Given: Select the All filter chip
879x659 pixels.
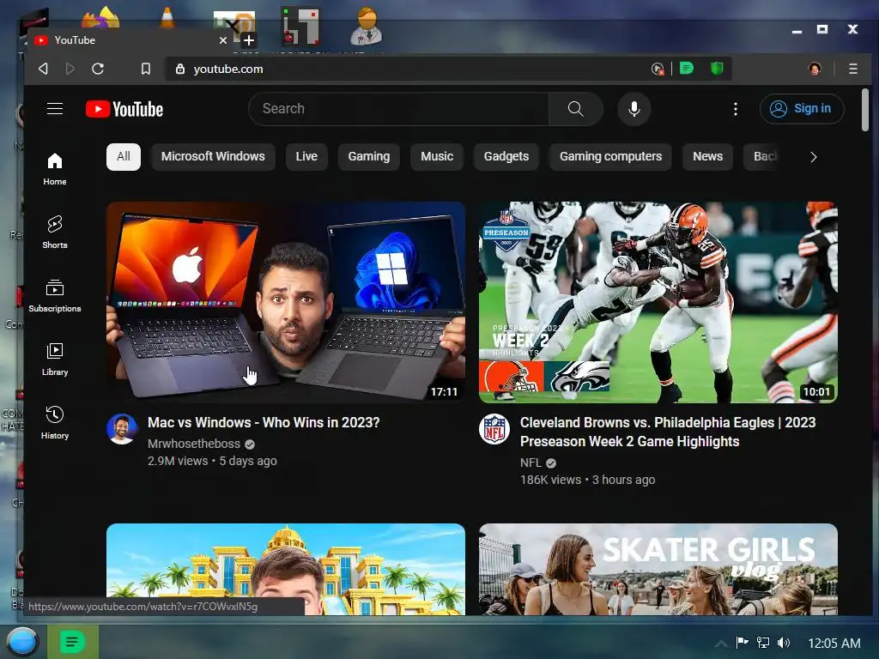Looking at the screenshot, I should click(x=124, y=156).
